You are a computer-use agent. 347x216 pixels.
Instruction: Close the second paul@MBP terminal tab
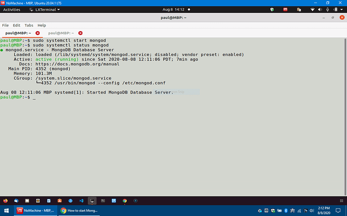click(x=80, y=33)
